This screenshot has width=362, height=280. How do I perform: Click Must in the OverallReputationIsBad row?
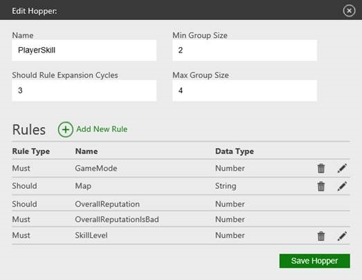[21, 219]
